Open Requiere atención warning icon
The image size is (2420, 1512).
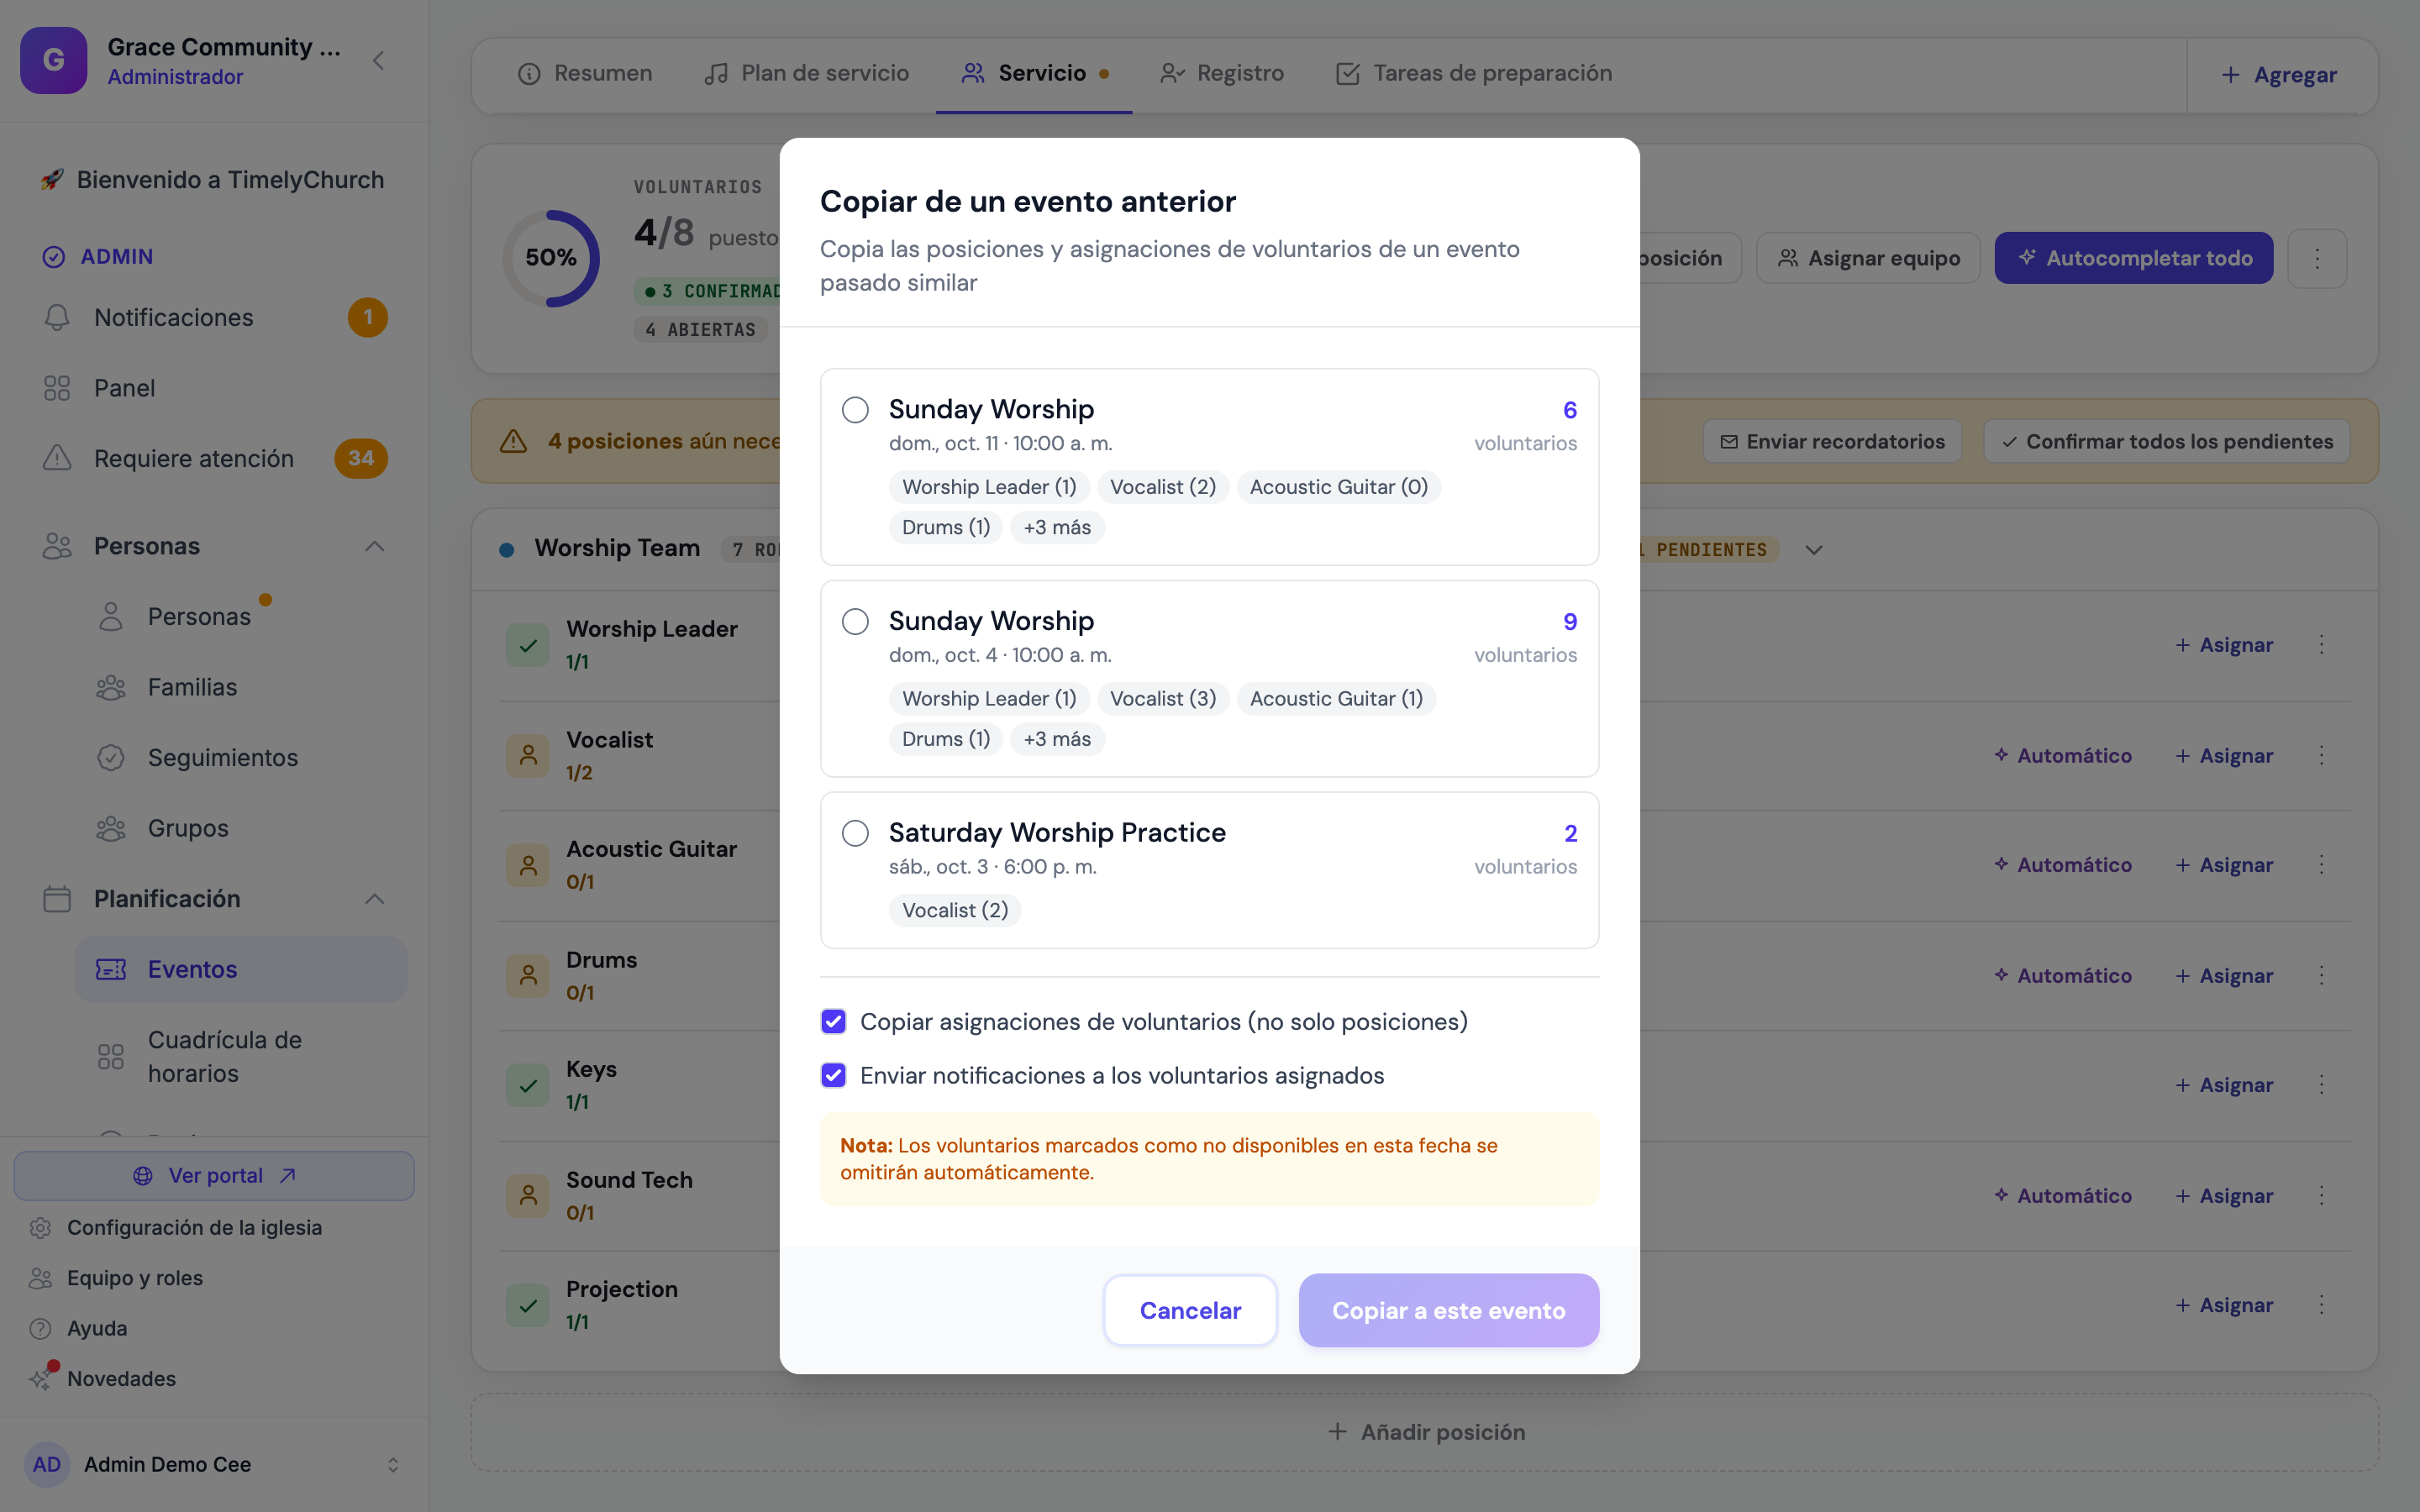[57, 458]
